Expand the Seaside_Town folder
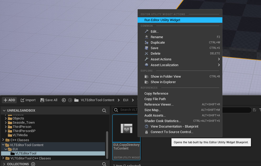The height and width of the screenshot is (166, 261). (6, 123)
